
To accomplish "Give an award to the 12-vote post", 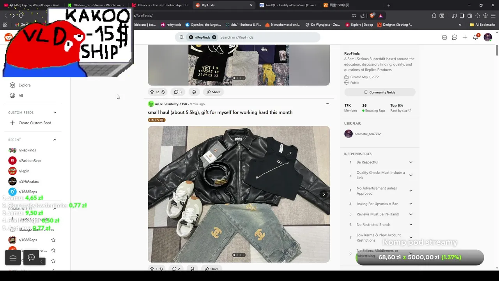I will pyautogui.click(x=194, y=92).
